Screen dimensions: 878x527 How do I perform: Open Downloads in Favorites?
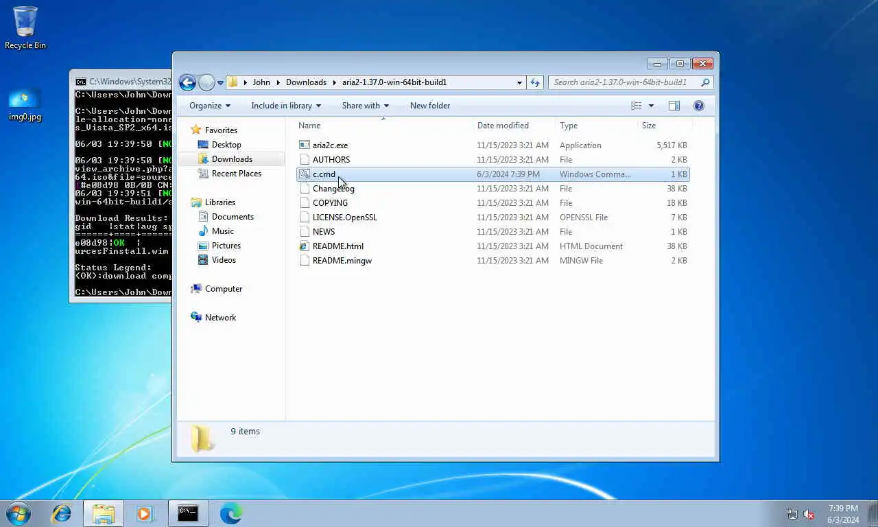(x=232, y=159)
